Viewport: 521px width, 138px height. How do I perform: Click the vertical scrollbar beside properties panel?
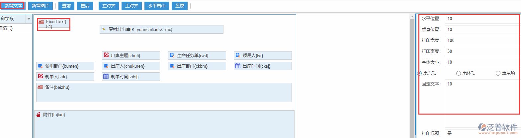coord(412,76)
